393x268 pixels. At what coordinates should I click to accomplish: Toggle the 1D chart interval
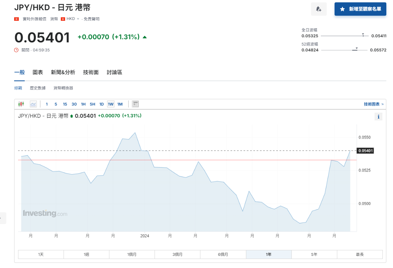point(101,104)
